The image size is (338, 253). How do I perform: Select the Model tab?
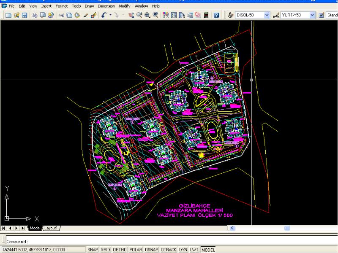(35, 228)
